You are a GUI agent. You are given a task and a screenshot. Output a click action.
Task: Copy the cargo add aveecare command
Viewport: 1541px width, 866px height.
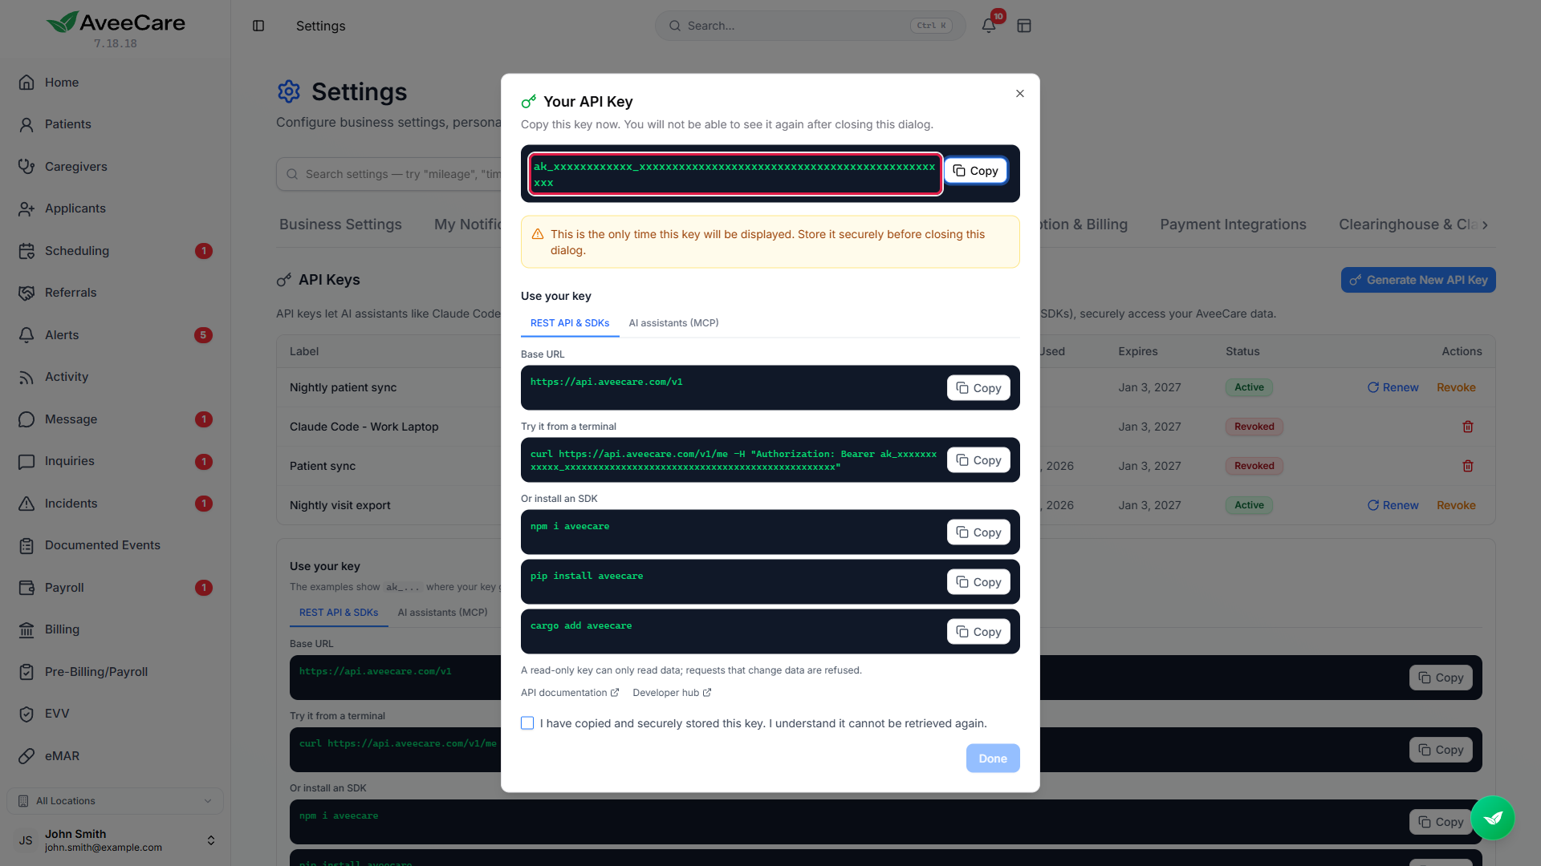click(978, 632)
